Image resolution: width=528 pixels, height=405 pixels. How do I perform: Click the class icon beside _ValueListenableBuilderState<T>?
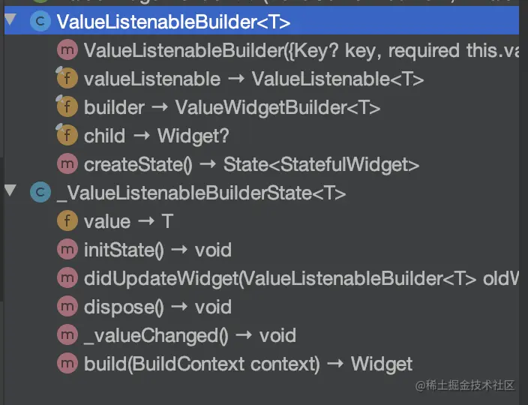[40, 193]
